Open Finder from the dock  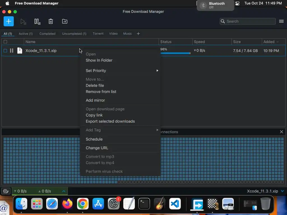pyautogui.click(x=21, y=204)
